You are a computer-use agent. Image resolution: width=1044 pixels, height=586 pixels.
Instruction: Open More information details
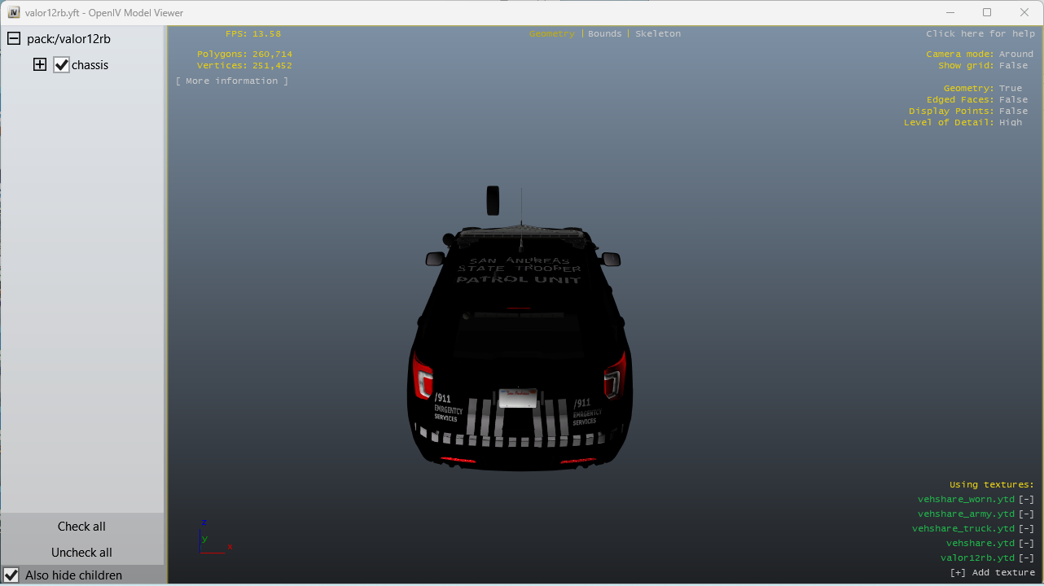coord(232,81)
